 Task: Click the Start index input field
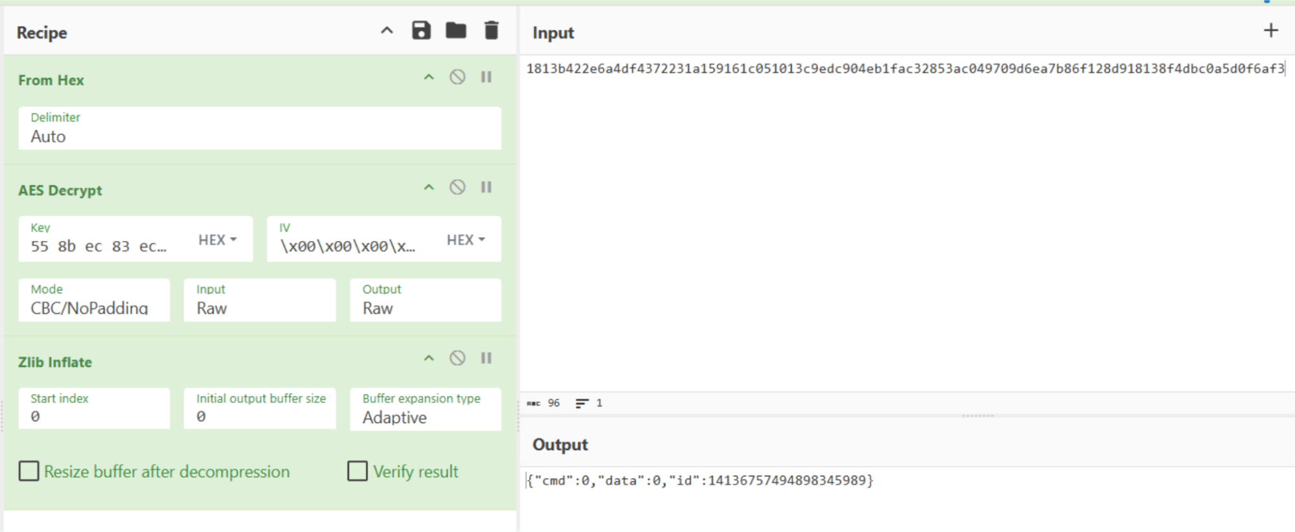click(x=94, y=409)
